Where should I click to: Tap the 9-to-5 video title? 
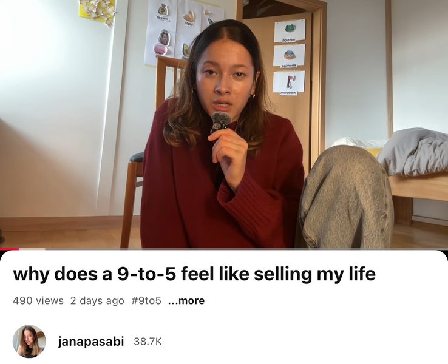point(194,274)
